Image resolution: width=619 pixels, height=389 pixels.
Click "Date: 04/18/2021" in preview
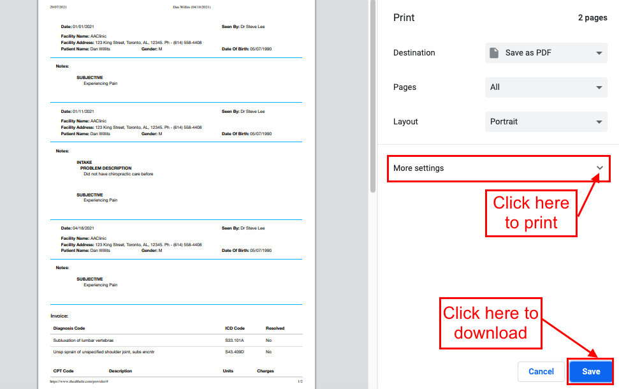tap(77, 228)
